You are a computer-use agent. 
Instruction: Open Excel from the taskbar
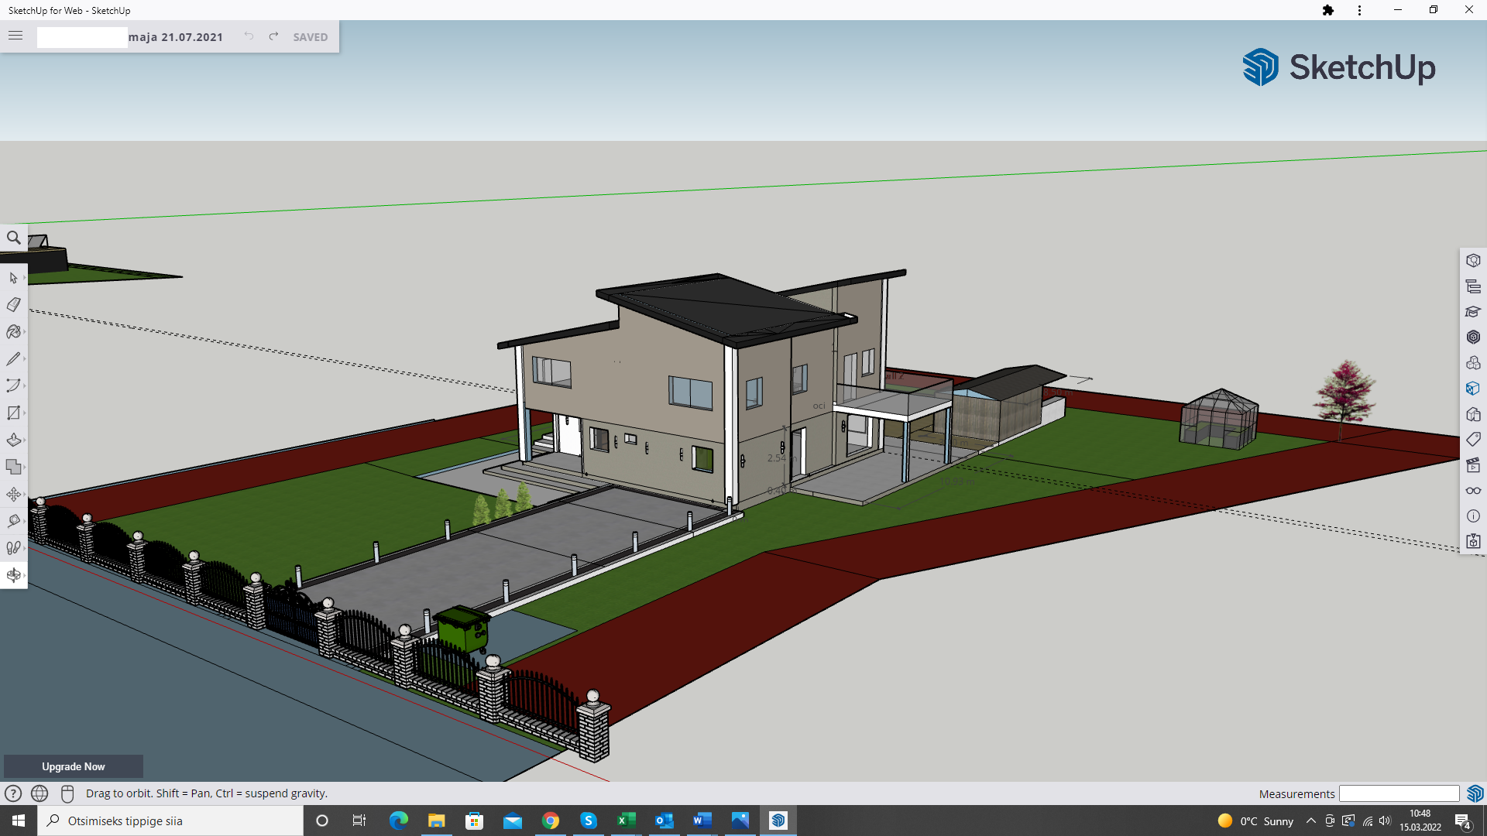(626, 821)
